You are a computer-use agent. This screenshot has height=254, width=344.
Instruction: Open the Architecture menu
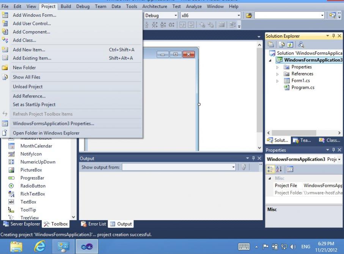(x=154, y=6)
